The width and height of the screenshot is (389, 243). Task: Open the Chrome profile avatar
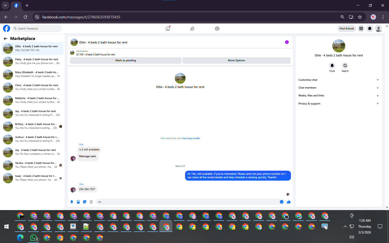click(373, 17)
